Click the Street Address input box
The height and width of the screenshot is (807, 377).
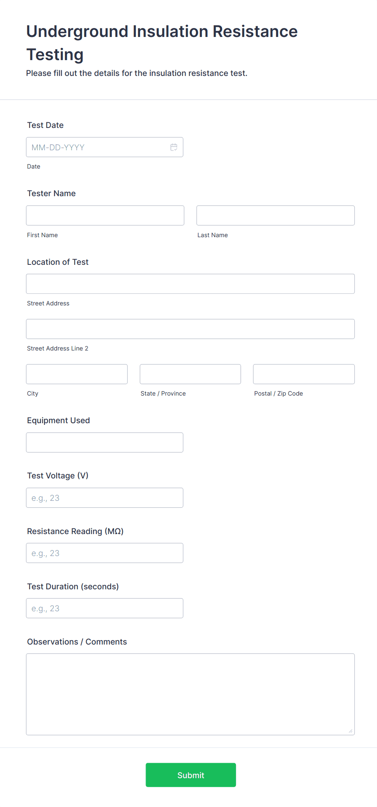(x=190, y=283)
